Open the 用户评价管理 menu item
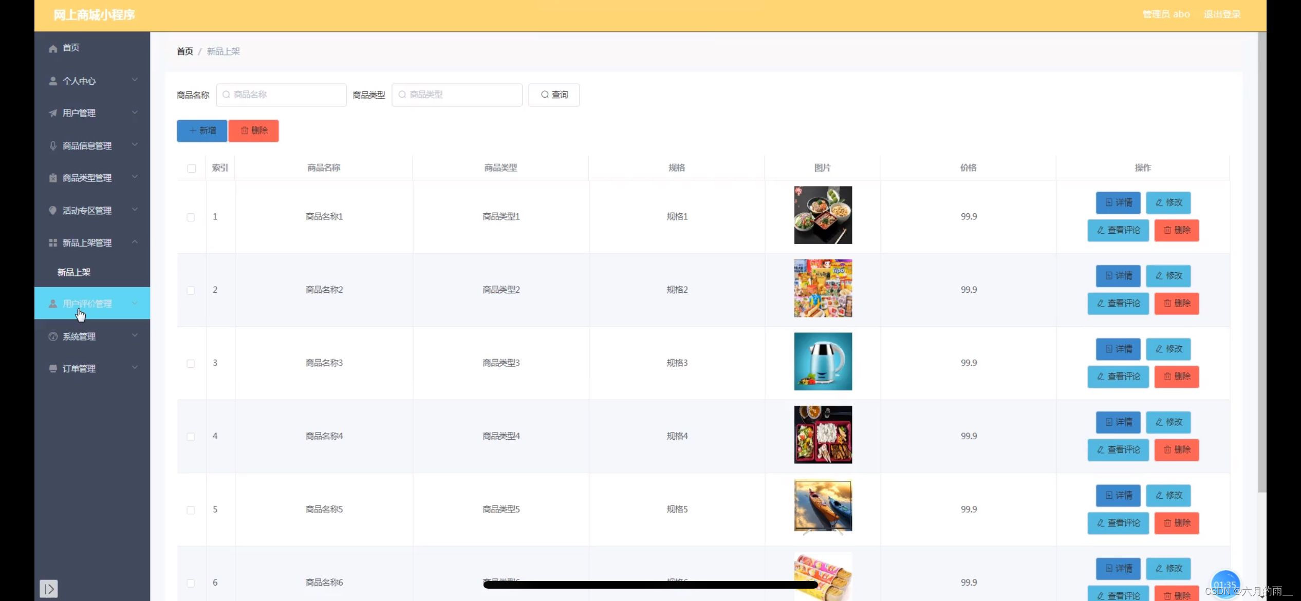This screenshot has width=1301, height=601. pos(87,304)
